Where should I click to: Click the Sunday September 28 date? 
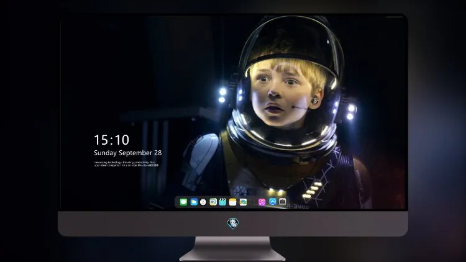(128, 153)
